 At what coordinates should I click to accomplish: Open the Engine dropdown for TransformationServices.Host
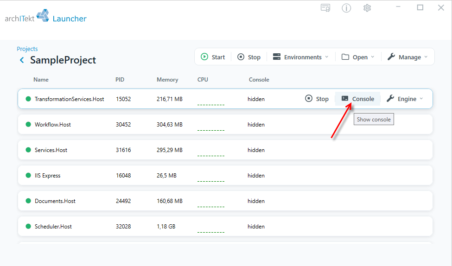click(405, 99)
